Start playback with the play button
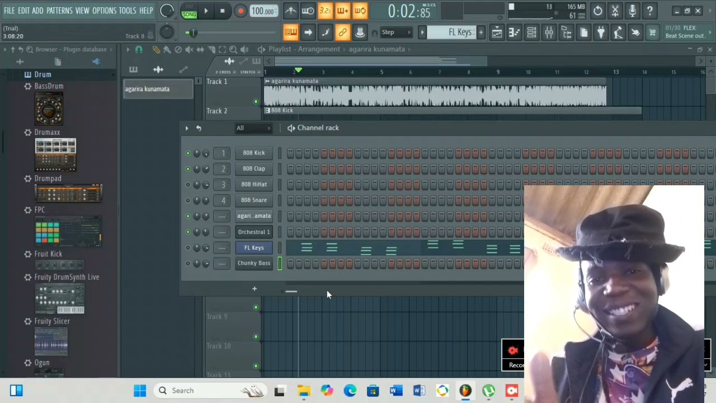 [x=206, y=11]
